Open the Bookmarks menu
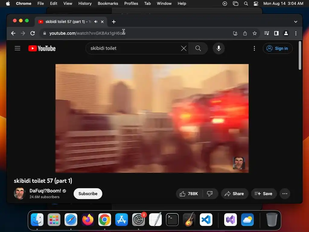This screenshot has height=232, width=309. point(108,4)
